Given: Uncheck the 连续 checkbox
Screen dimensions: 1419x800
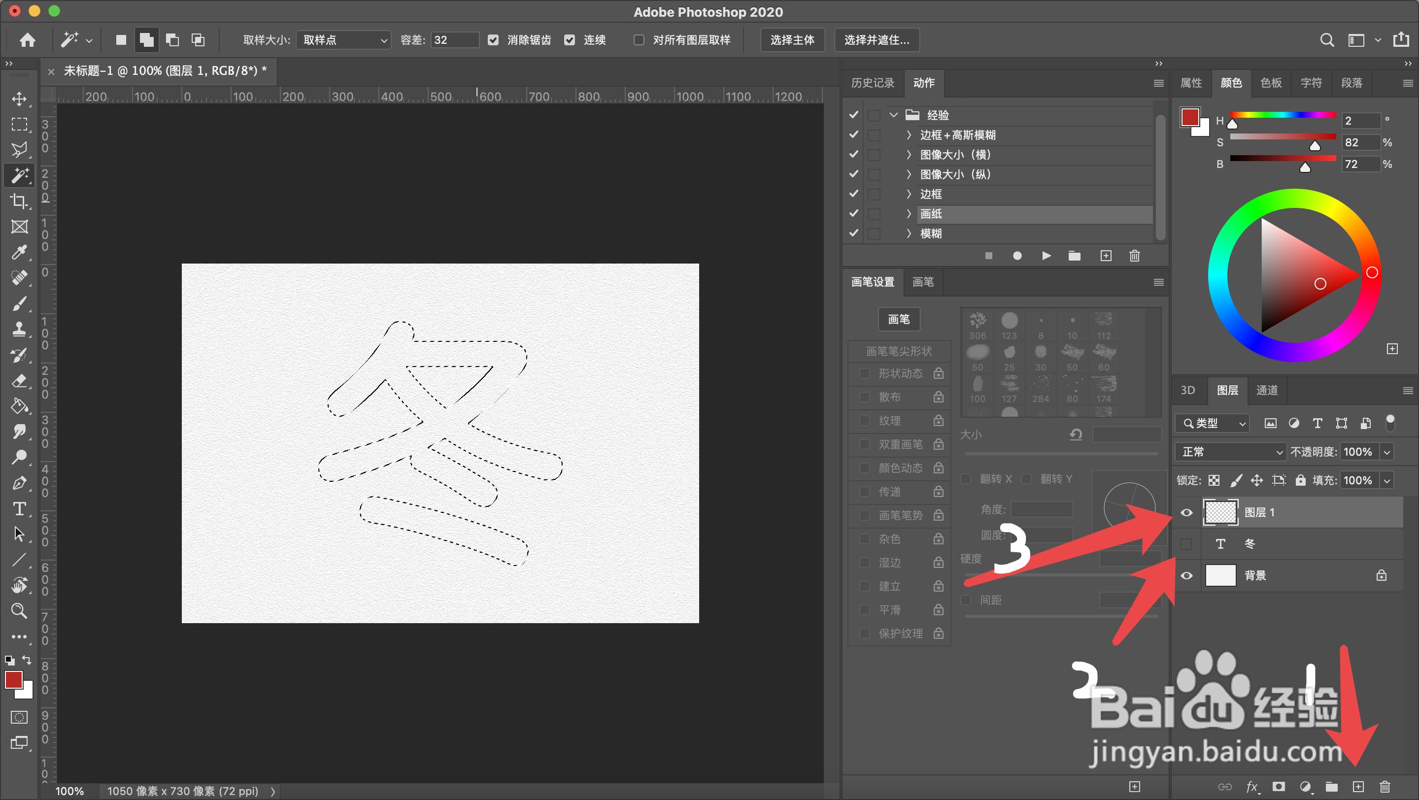Looking at the screenshot, I should (570, 39).
